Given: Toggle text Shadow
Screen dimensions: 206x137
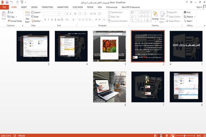Looking at the screenshot, I should tap(55, 20).
